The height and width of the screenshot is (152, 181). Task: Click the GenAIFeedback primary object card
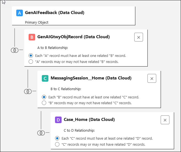point(73,16)
